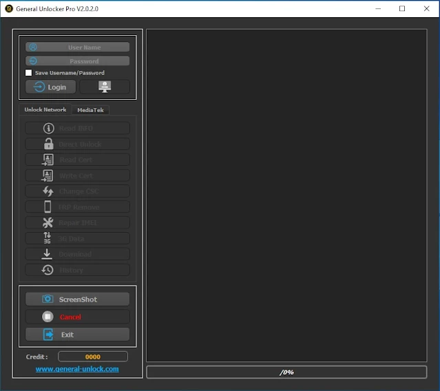
Task: Maximize the General Unlocker window
Action: click(402, 9)
